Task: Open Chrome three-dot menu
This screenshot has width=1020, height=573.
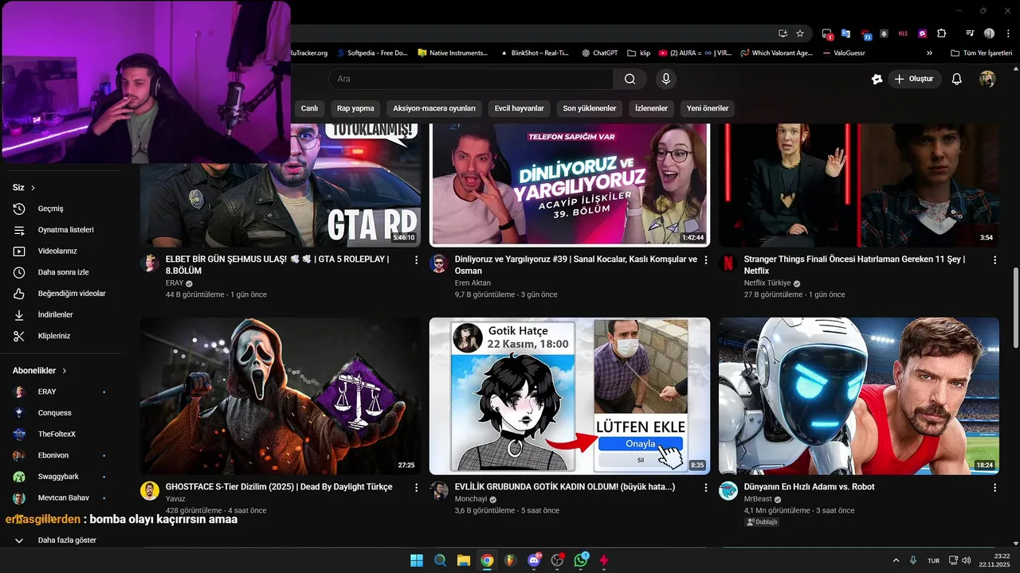Action: (x=1006, y=33)
